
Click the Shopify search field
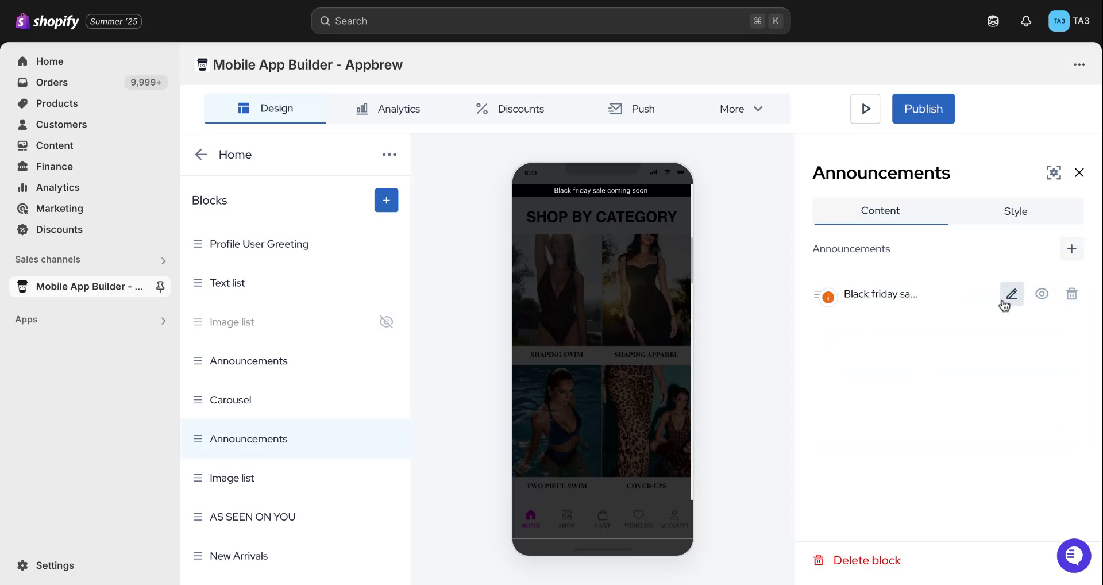pyautogui.click(x=550, y=21)
